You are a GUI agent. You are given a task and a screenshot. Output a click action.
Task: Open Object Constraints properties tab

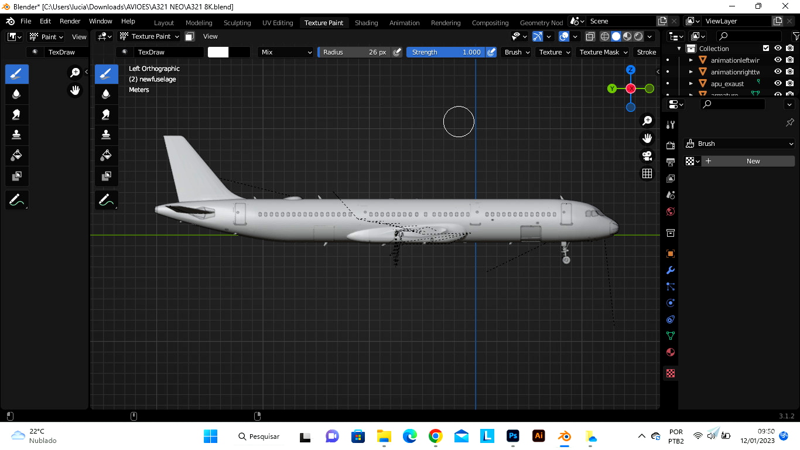coord(671,319)
